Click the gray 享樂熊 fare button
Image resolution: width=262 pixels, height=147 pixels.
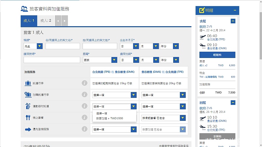point(217,136)
